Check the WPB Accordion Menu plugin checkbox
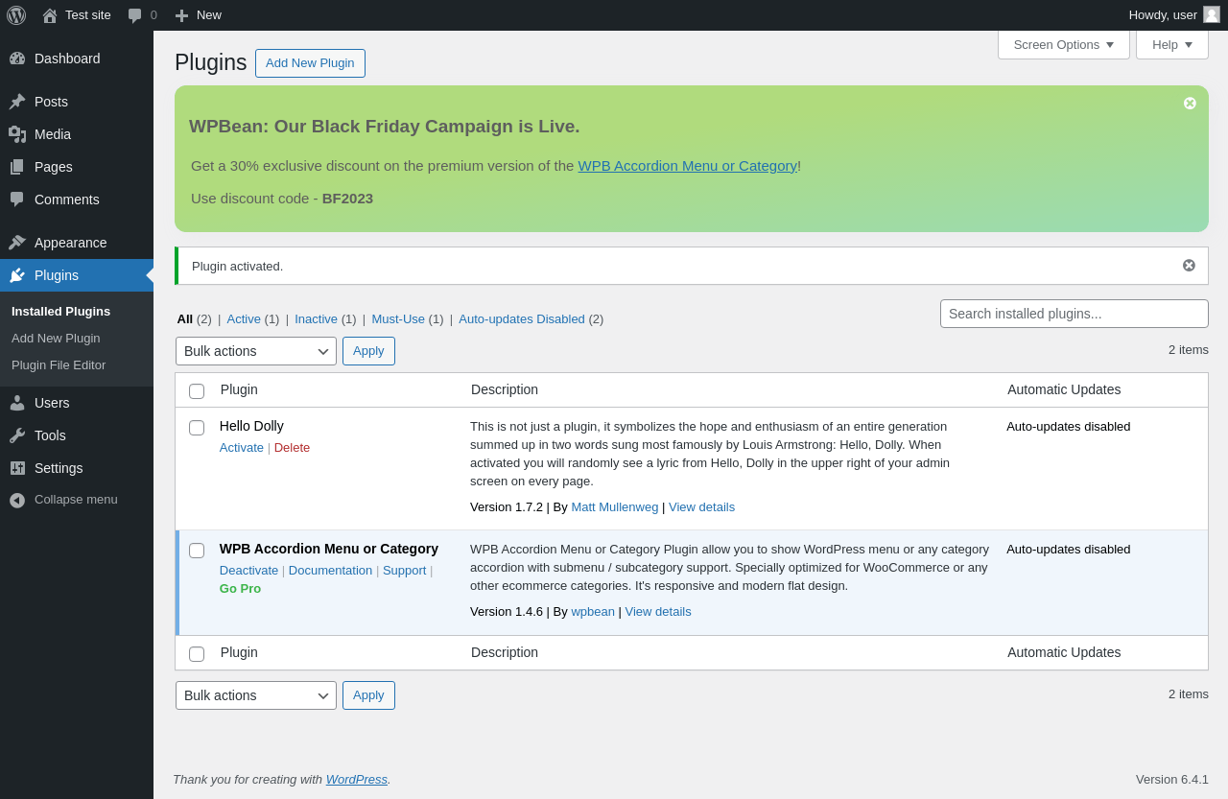This screenshot has width=1228, height=799. pos(197,551)
